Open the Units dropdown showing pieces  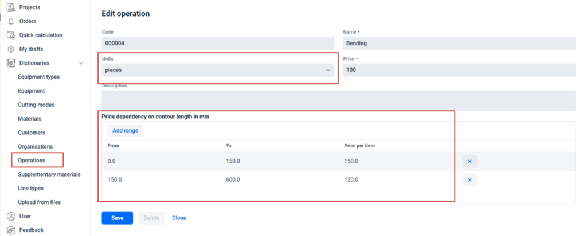click(218, 70)
